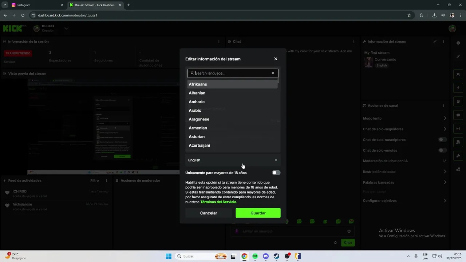
Task: Select Arabic in the language dropdown
Action: [232, 110]
